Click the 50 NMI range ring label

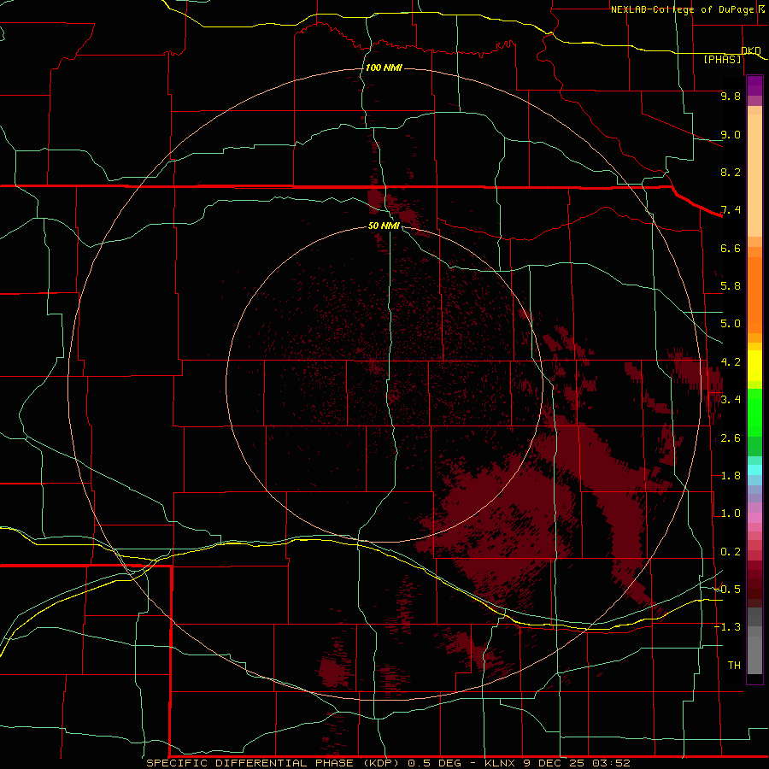coord(384,226)
